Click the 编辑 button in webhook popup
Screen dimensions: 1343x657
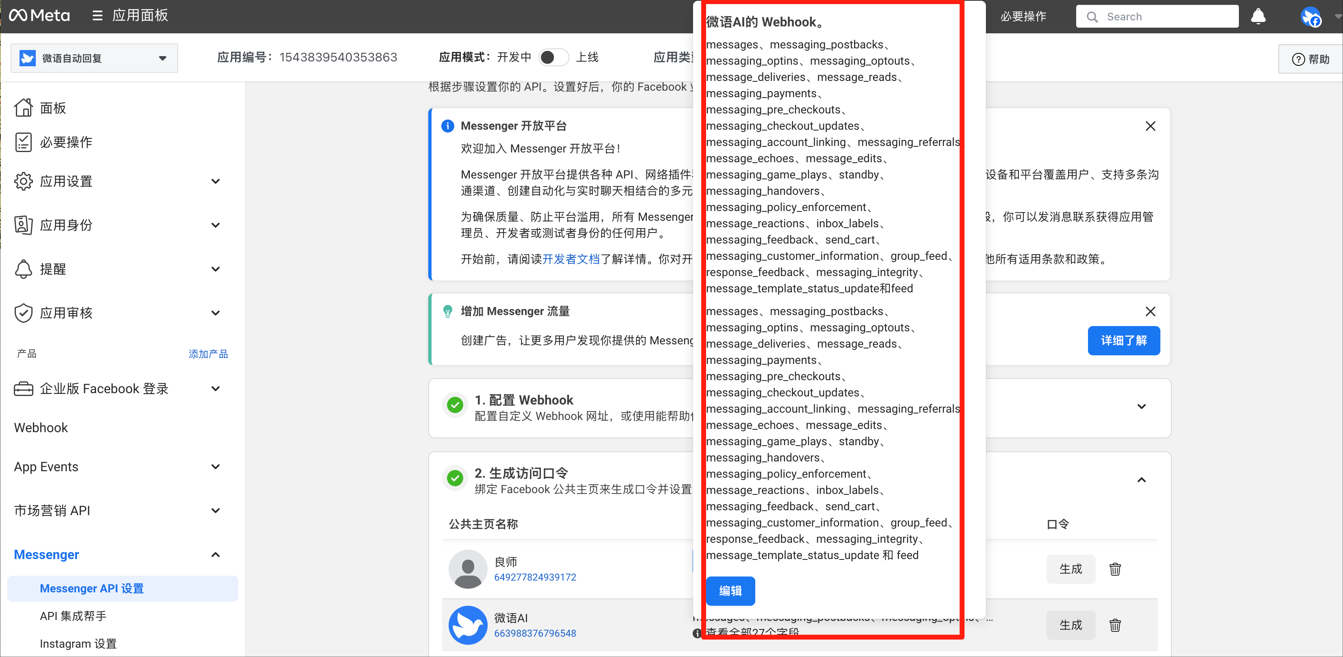point(730,592)
